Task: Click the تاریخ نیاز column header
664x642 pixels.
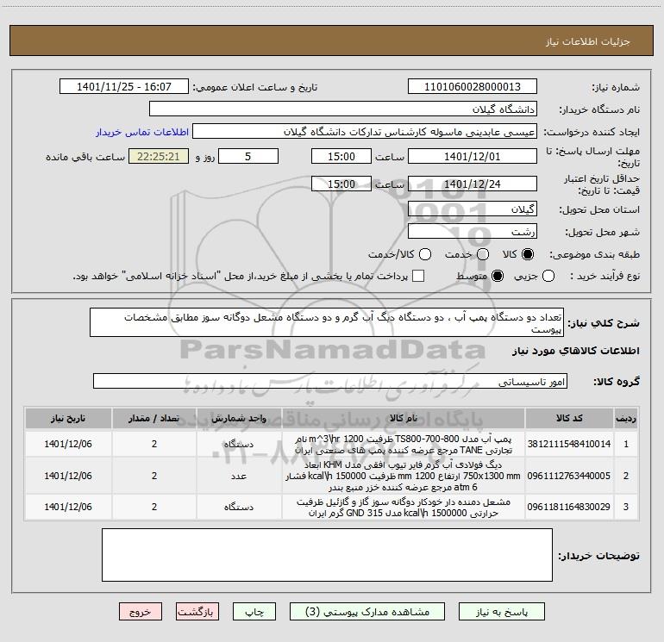Action: click(x=68, y=418)
